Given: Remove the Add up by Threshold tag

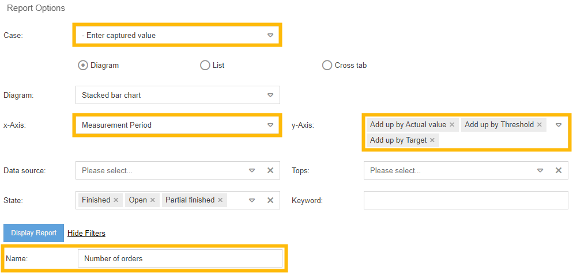Looking at the screenshot, I should pos(540,125).
